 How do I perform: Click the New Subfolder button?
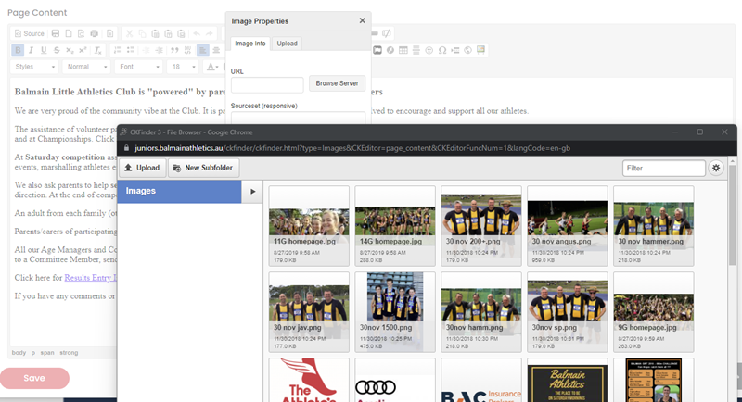(204, 168)
